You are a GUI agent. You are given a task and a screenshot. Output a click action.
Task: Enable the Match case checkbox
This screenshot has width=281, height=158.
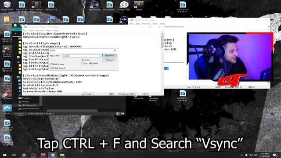(x=51, y=64)
